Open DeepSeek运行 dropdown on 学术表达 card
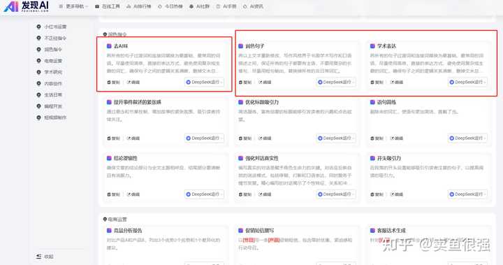 tap(467, 83)
